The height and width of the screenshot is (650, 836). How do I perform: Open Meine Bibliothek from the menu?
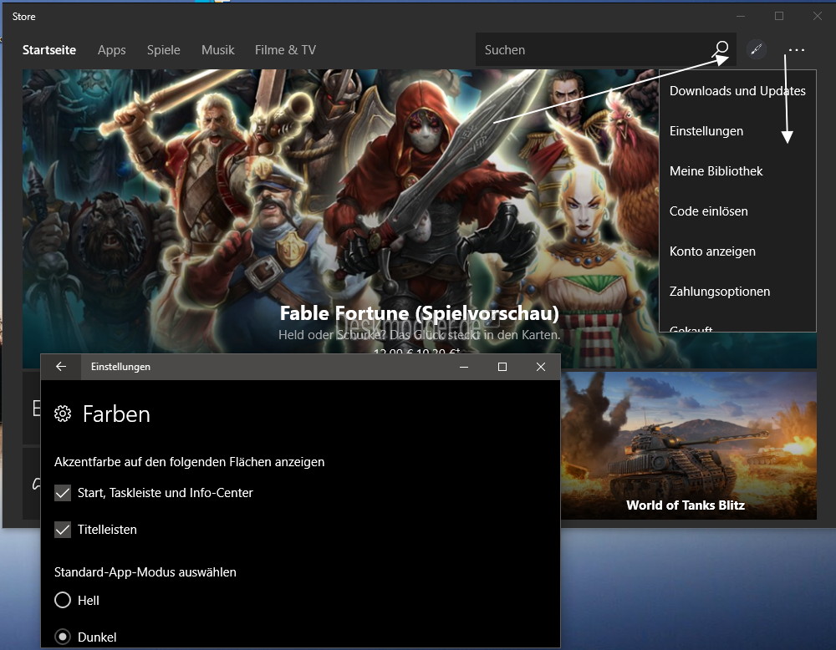coord(737,171)
